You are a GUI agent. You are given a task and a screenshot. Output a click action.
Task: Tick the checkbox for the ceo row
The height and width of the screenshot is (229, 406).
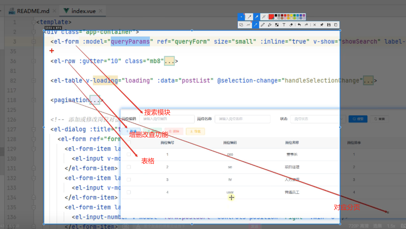tap(129, 154)
